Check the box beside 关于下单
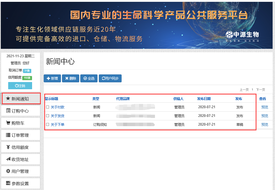The width and height of the screenshot is (275, 190). pos(48,125)
